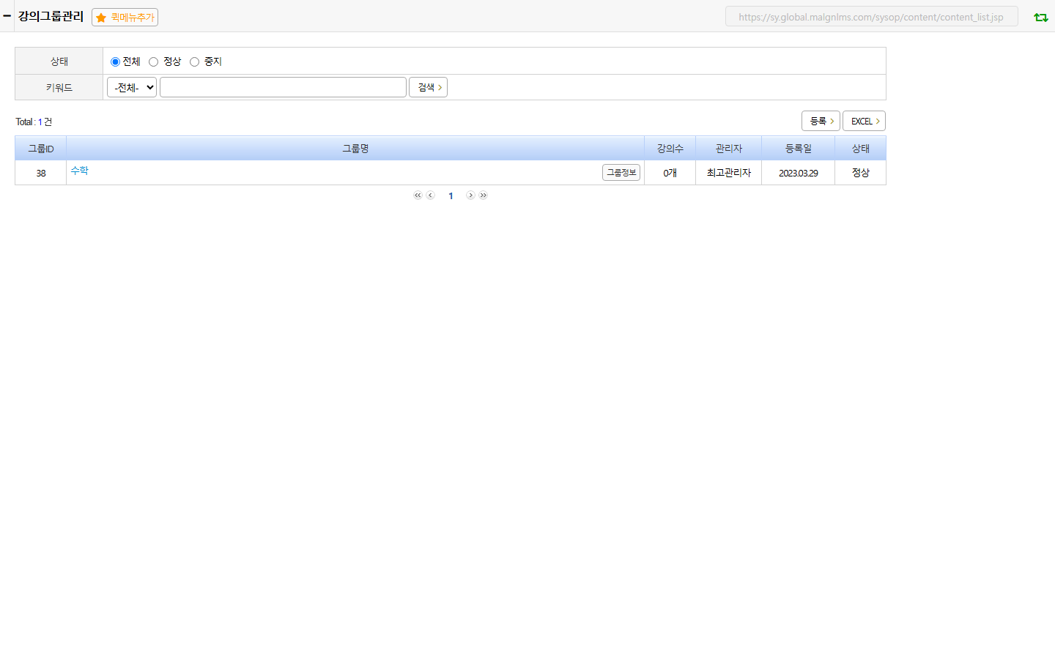Click the Total : 1 건 count text
The height and width of the screenshot is (659, 1055).
coord(34,122)
